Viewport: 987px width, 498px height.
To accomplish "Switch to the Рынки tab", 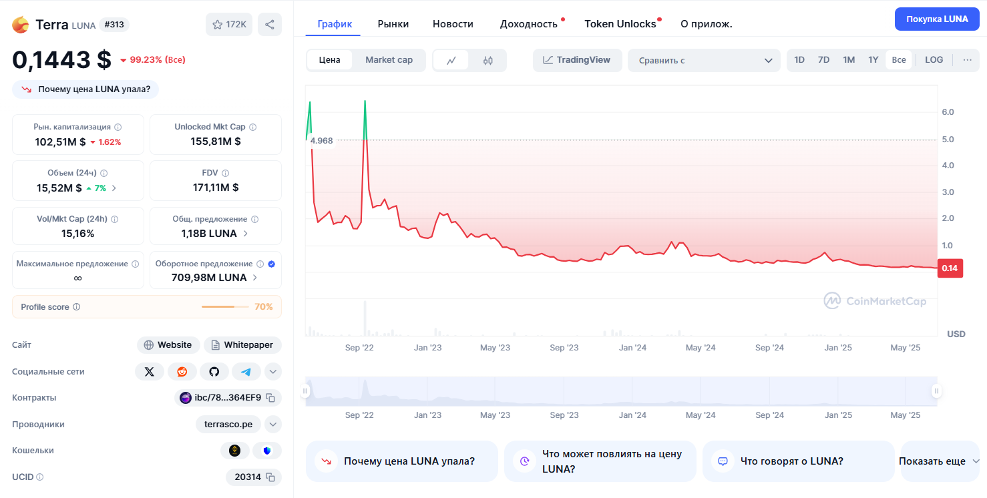I will (393, 24).
